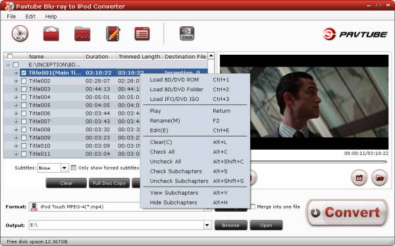Select Load BD/DVD Folder menu entry
The height and width of the screenshot is (246, 395).
pyautogui.click(x=176, y=89)
